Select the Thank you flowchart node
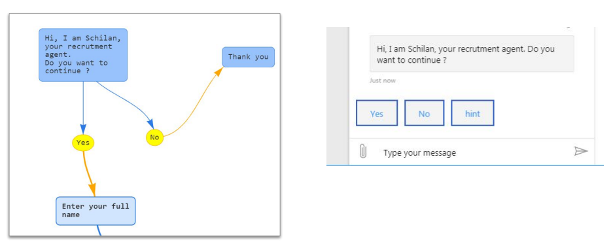 248,57
